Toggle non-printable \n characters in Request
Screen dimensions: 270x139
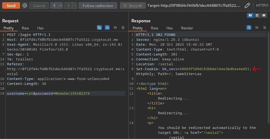click(115, 27)
